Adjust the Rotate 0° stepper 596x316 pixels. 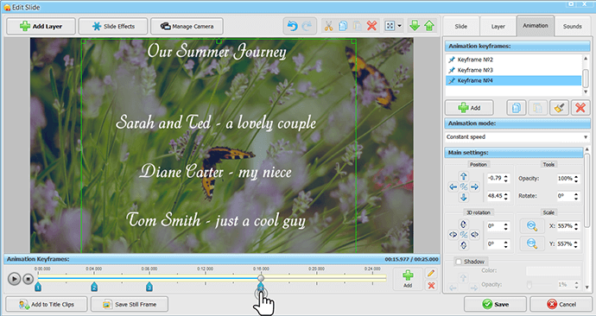tap(577, 196)
